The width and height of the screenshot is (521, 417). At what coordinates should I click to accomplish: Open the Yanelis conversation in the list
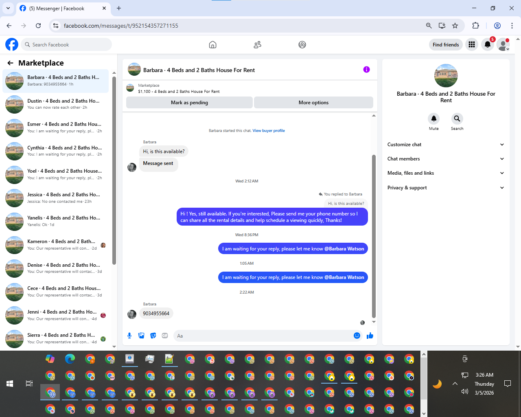pyautogui.click(x=56, y=221)
